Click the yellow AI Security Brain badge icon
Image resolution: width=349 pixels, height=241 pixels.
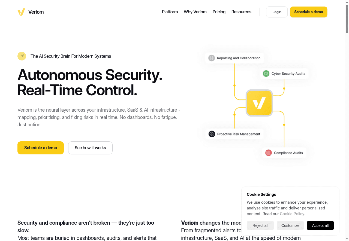(22, 56)
